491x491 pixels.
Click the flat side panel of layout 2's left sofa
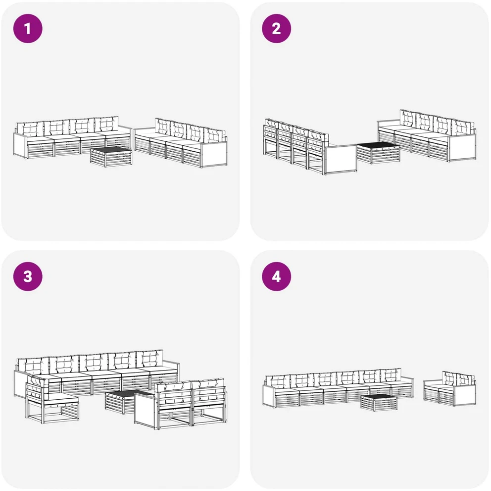point(341,159)
